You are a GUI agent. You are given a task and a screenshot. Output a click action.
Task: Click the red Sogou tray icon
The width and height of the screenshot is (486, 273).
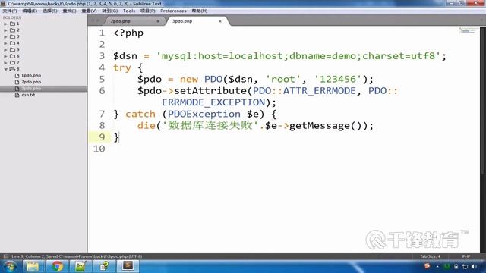tap(428, 266)
